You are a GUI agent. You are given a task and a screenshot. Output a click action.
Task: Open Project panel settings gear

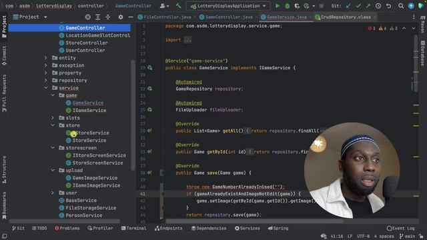[121, 17]
